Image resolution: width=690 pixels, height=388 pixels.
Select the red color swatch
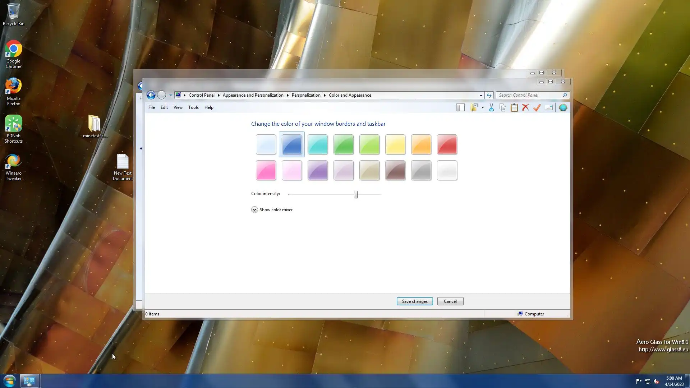pos(447,144)
